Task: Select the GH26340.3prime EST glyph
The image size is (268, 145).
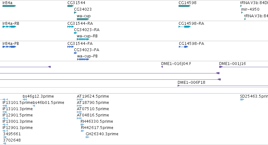Action: [x=88, y=137]
